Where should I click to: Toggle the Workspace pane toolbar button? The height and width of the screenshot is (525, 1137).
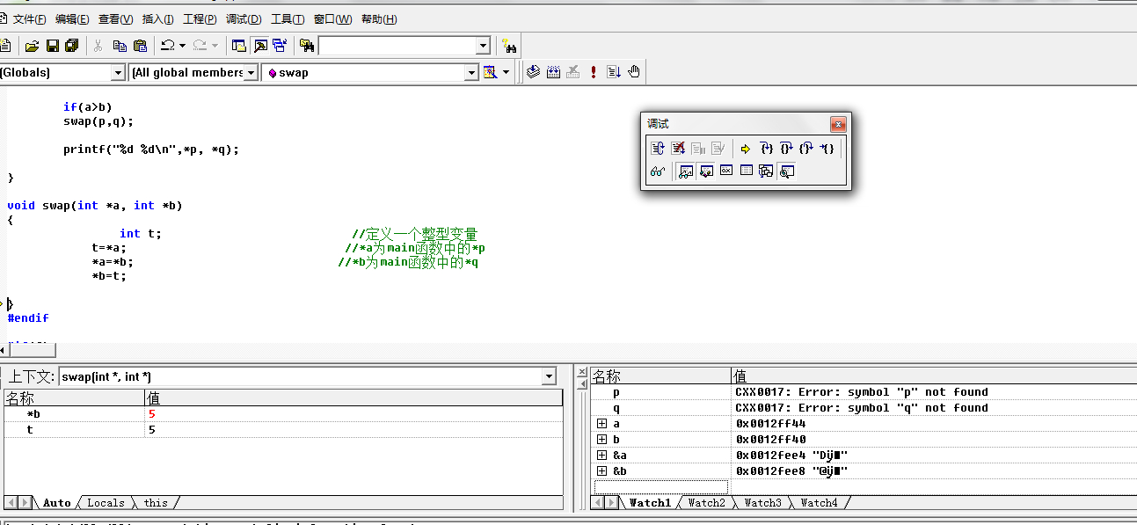pos(239,46)
